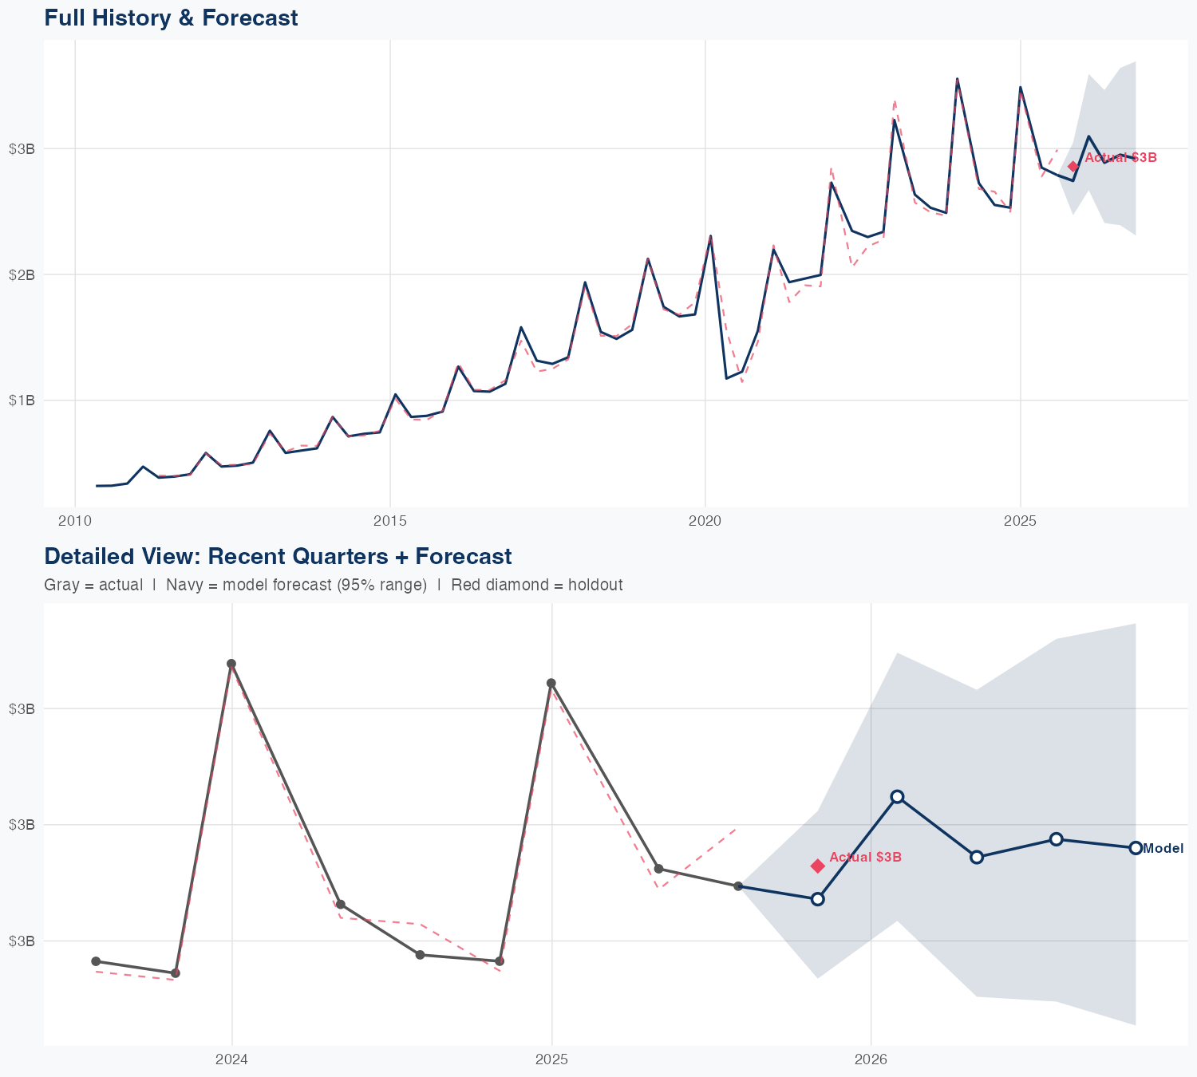The height and width of the screenshot is (1077, 1197).
Task: Select the leftmost gray actual point in Detailed View
Action: pyautogui.click(x=96, y=961)
